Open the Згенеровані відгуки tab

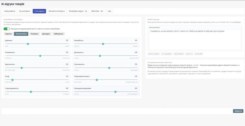78,11
